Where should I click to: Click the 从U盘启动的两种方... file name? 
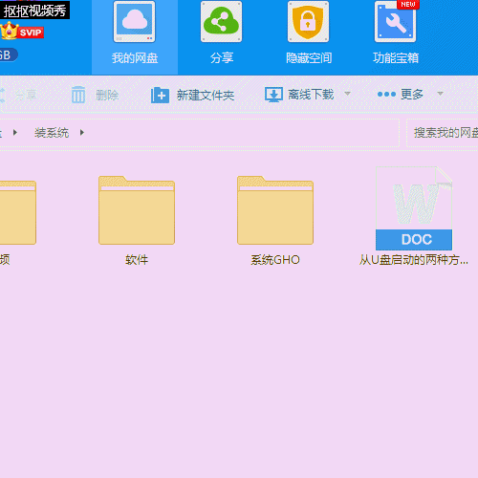414,260
